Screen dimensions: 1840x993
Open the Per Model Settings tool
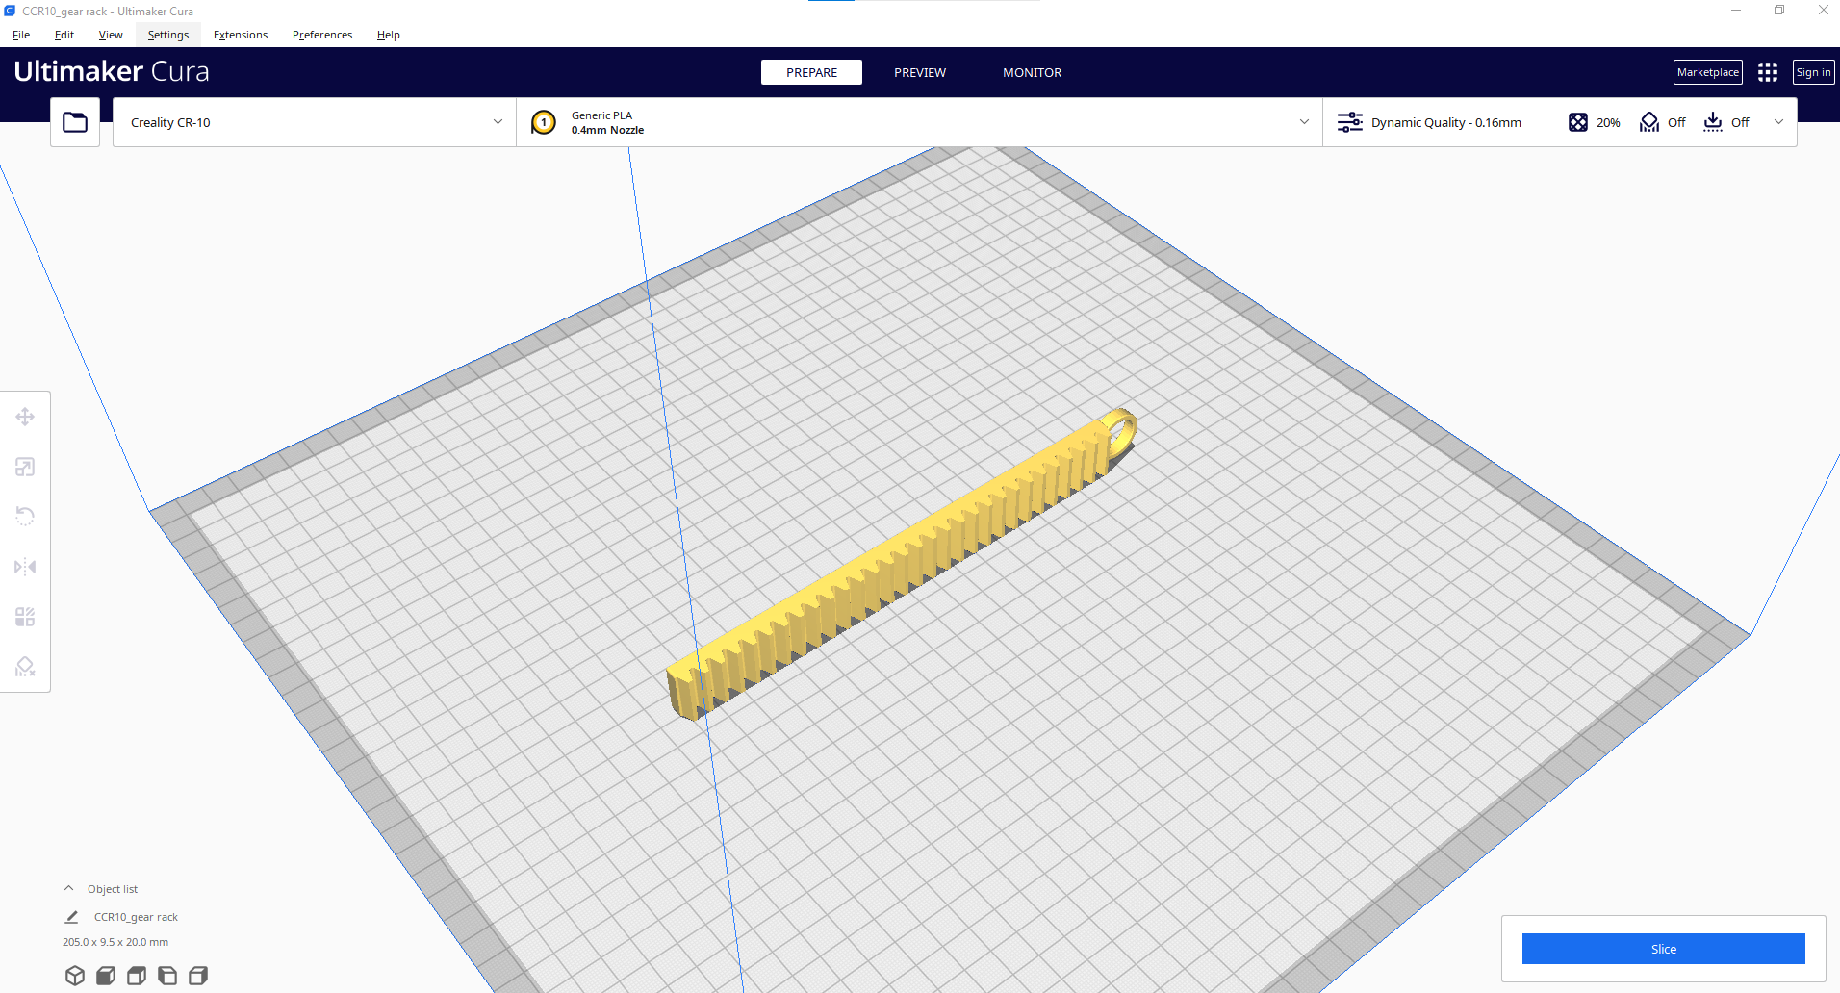(25, 617)
